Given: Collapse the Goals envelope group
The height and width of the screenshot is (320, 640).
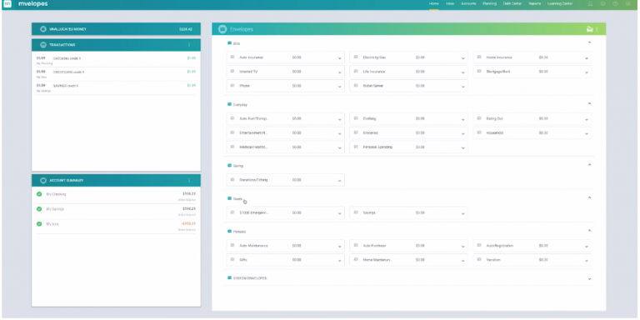Looking at the screenshot, I should (589, 198).
